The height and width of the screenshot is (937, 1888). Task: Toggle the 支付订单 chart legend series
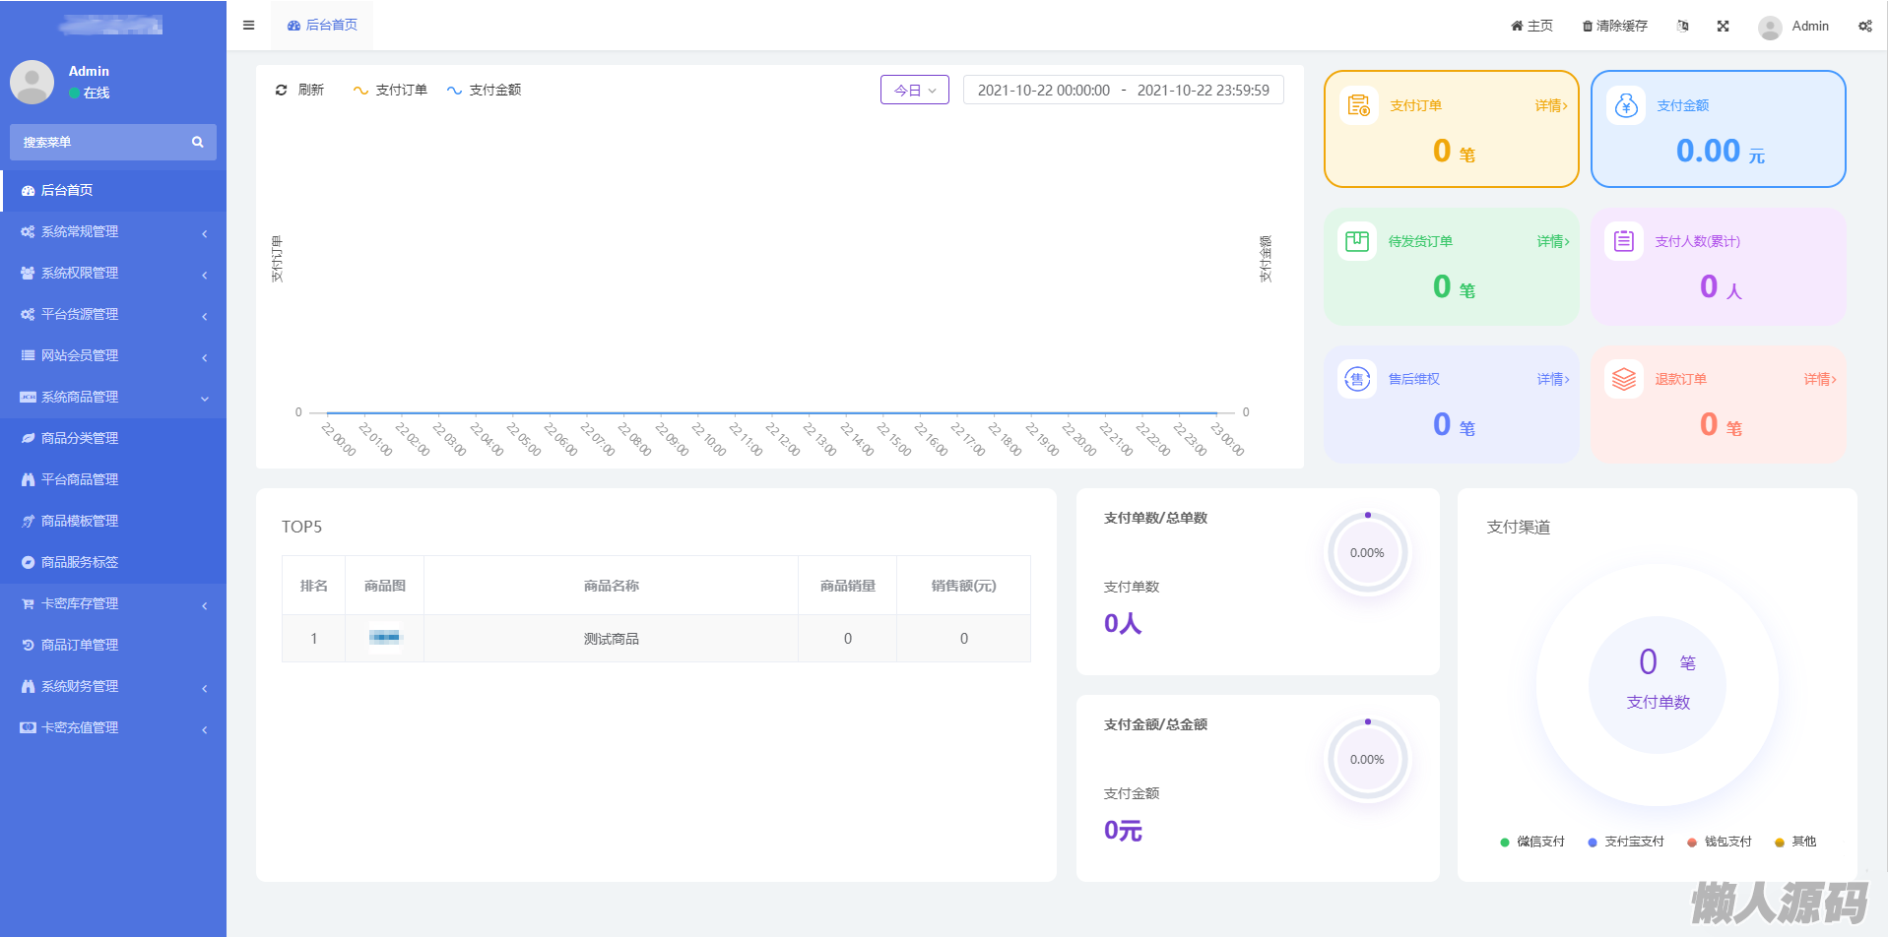(x=390, y=91)
